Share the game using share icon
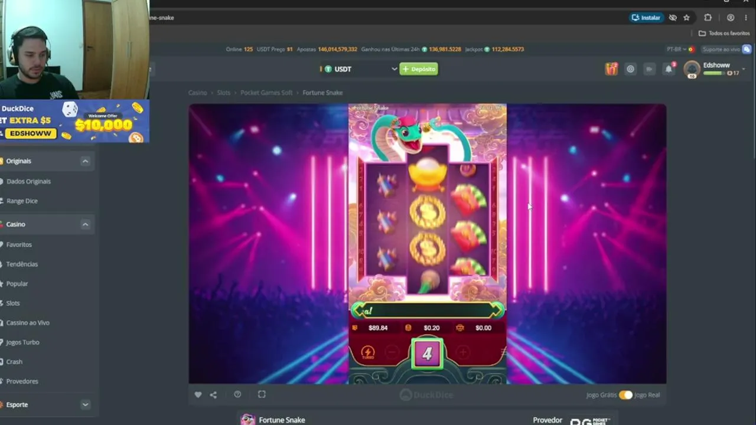This screenshot has height=425, width=756. 213,394
